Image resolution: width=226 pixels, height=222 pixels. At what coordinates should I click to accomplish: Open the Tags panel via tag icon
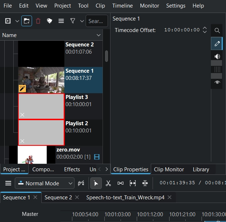pyautogui.click(x=50, y=21)
